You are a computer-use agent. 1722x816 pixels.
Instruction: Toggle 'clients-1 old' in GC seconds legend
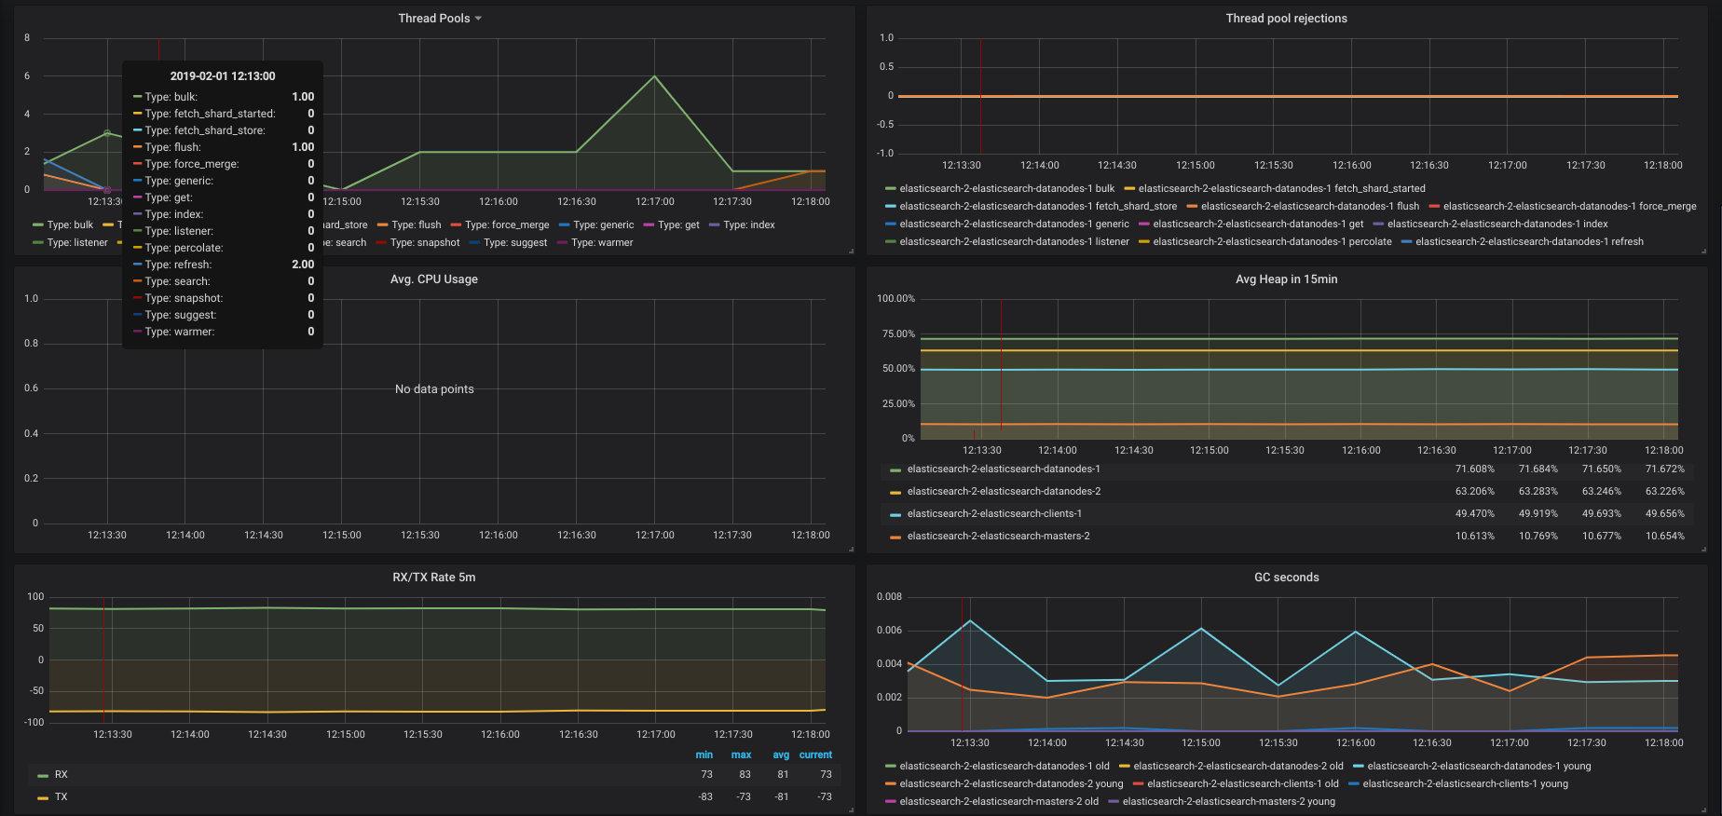pos(1242,783)
